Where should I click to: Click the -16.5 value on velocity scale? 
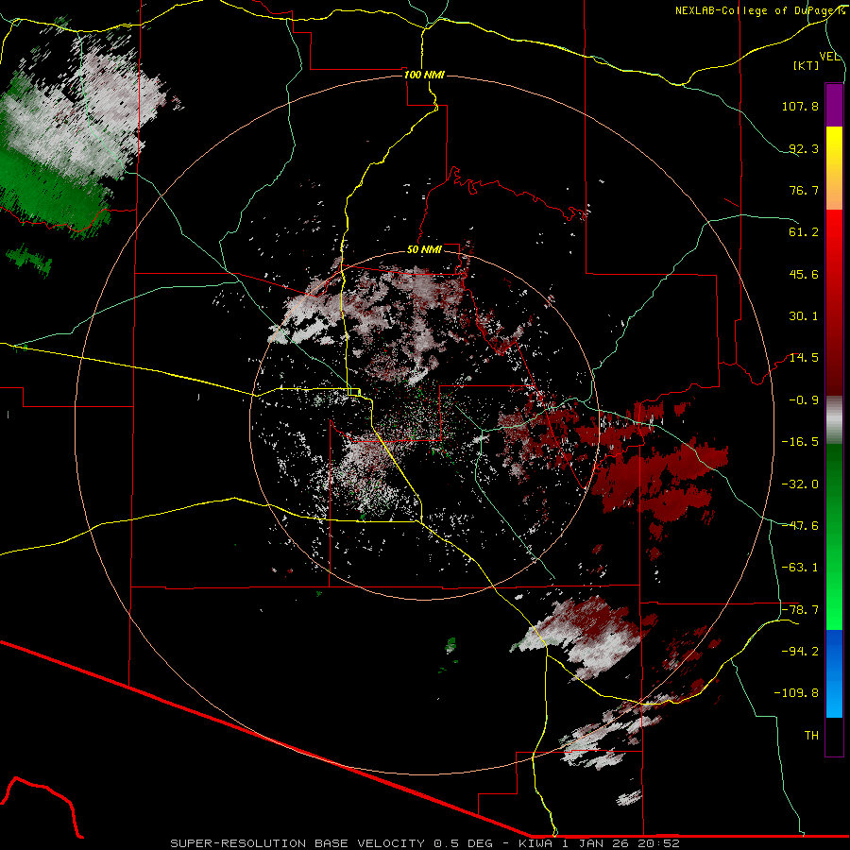(800, 442)
